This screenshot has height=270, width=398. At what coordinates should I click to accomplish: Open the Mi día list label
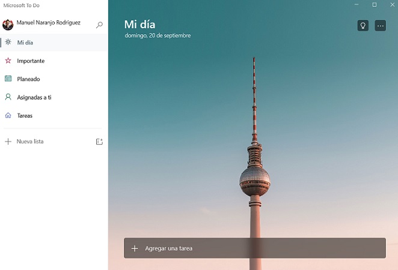(25, 43)
